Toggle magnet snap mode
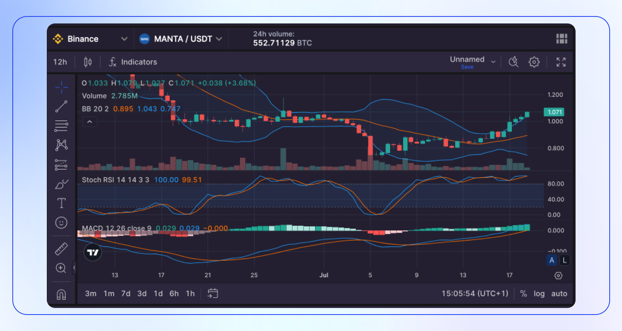 point(61,294)
